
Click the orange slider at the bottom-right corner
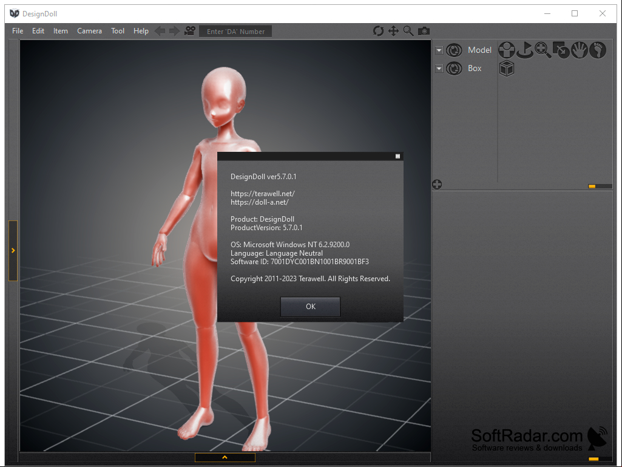tap(593, 459)
